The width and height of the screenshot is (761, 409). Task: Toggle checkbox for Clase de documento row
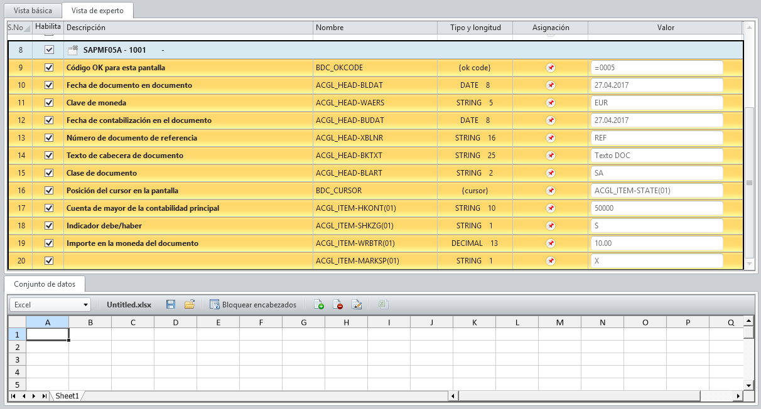click(49, 173)
